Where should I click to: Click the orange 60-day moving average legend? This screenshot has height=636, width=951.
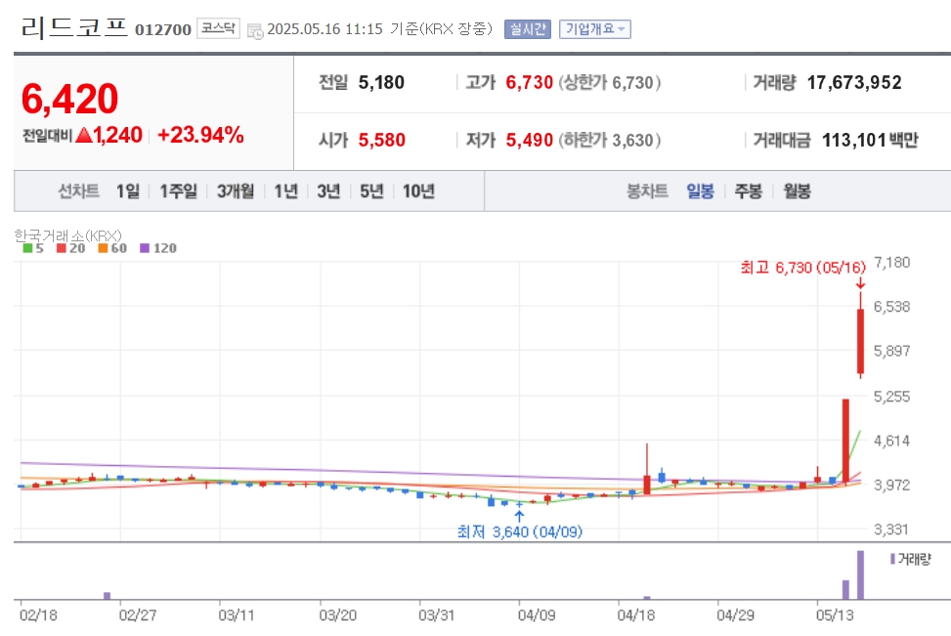pyautogui.click(x=112, y=248)
